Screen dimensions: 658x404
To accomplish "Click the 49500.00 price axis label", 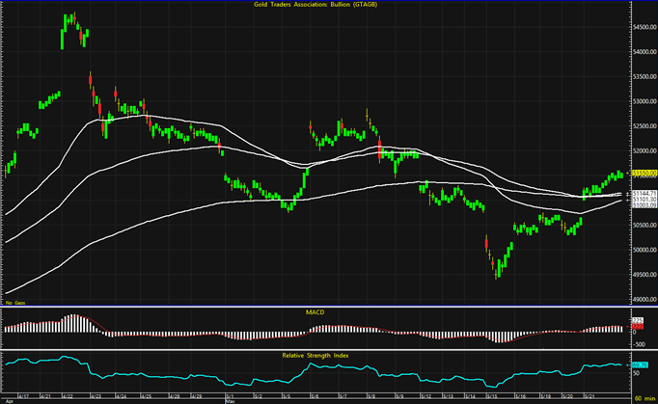I will [643, 274].
